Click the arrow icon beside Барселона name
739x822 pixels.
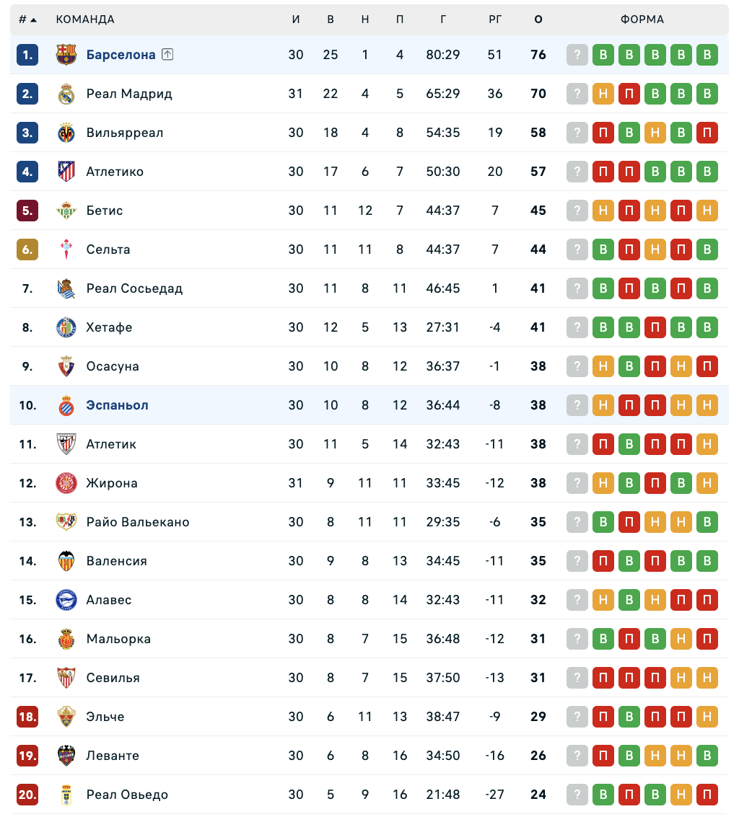(x=167, y=54)
